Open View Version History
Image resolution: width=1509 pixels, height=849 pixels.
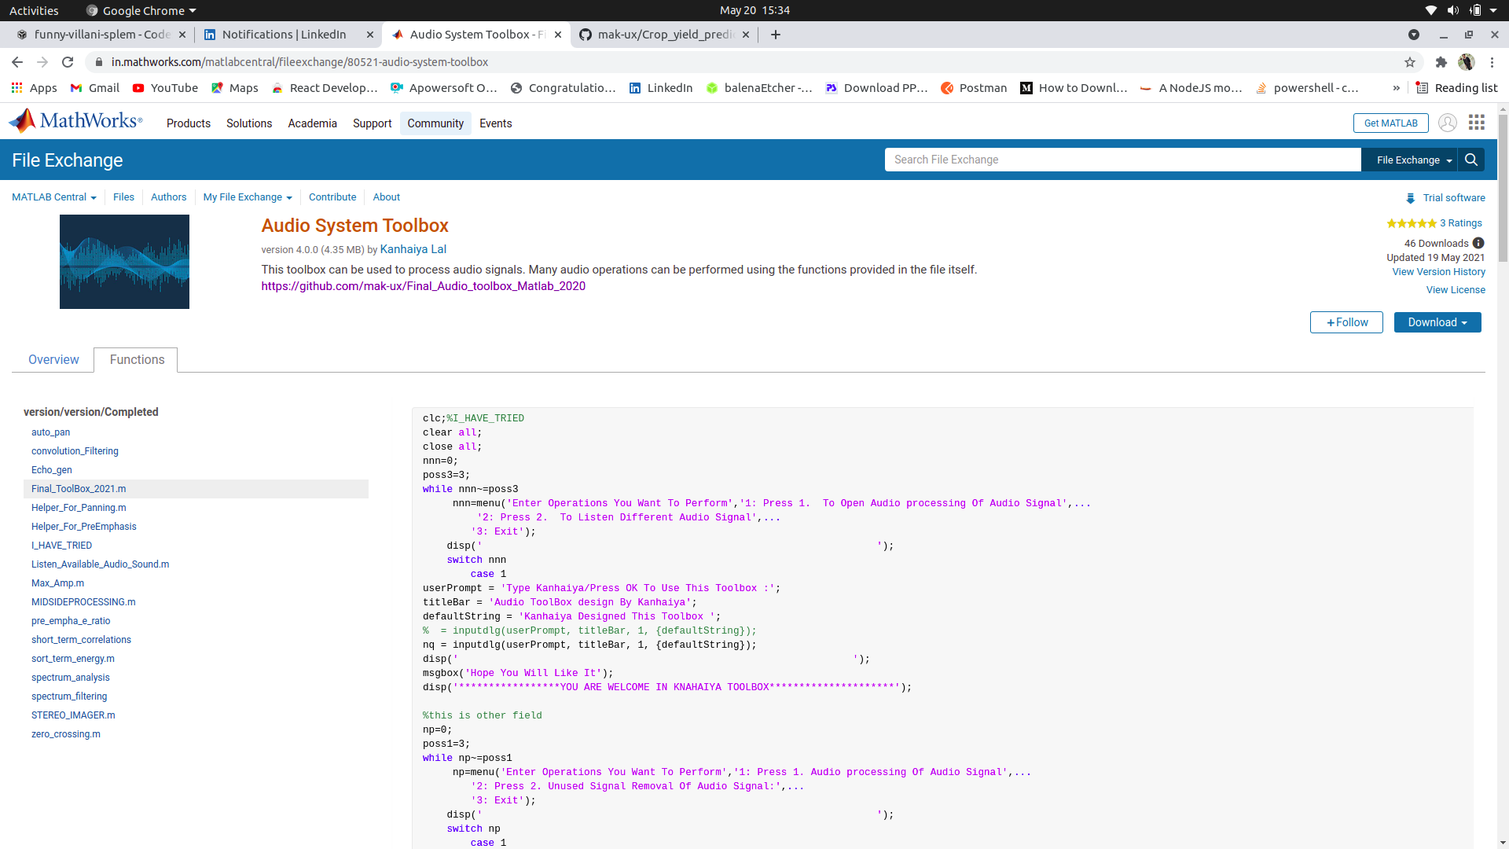pyautogui.click(x=1438, y=272)
